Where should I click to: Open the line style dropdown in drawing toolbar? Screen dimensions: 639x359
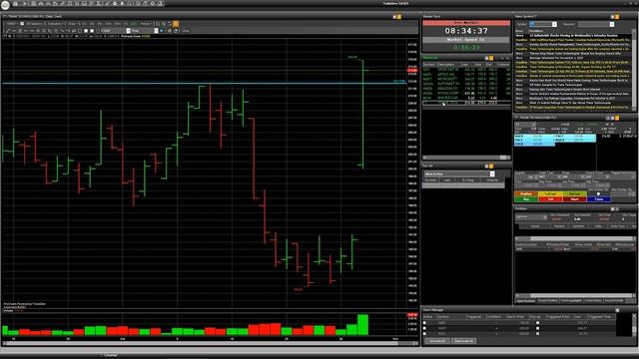[128, 31]
